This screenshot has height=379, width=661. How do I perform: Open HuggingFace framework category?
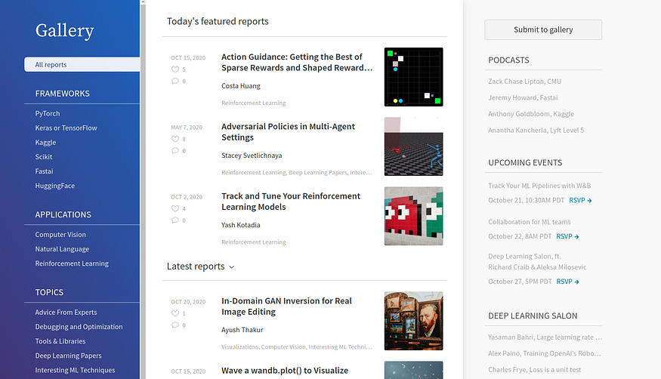point(55,186)
